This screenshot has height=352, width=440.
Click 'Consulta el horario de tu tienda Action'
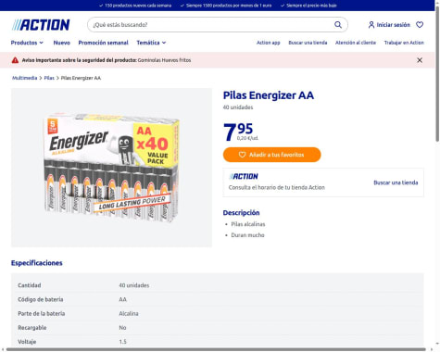pyautogui.click(x=277, y=187)
